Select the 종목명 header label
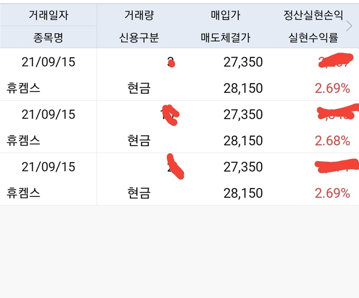Screen dimensions: 359x298 48,38
